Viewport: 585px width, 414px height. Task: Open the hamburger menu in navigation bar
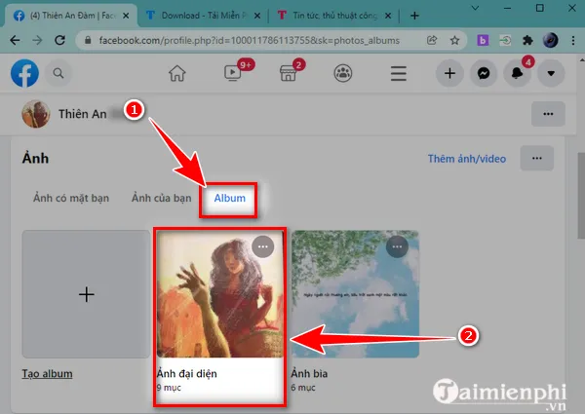point(398,73)
